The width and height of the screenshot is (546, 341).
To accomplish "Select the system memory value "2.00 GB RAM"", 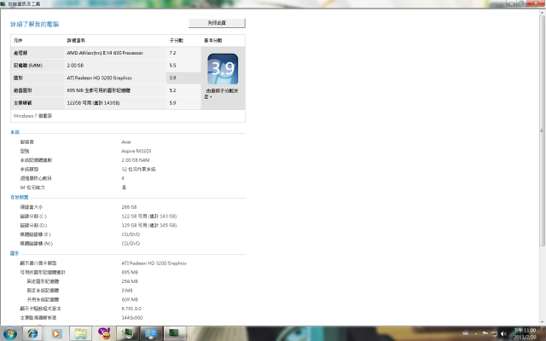I will click(x=136, y=160).
